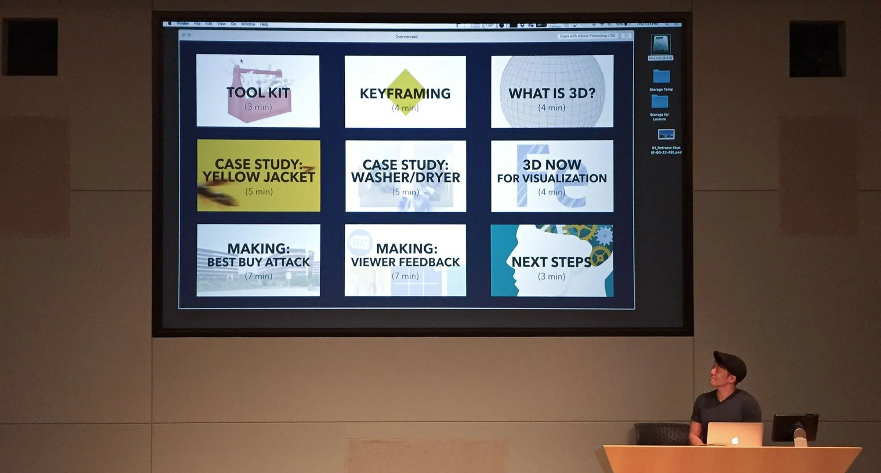Select the Storage for Lecture folder
Screen dimensions: 881x473
pyautogui.click(x=660, y=102)
